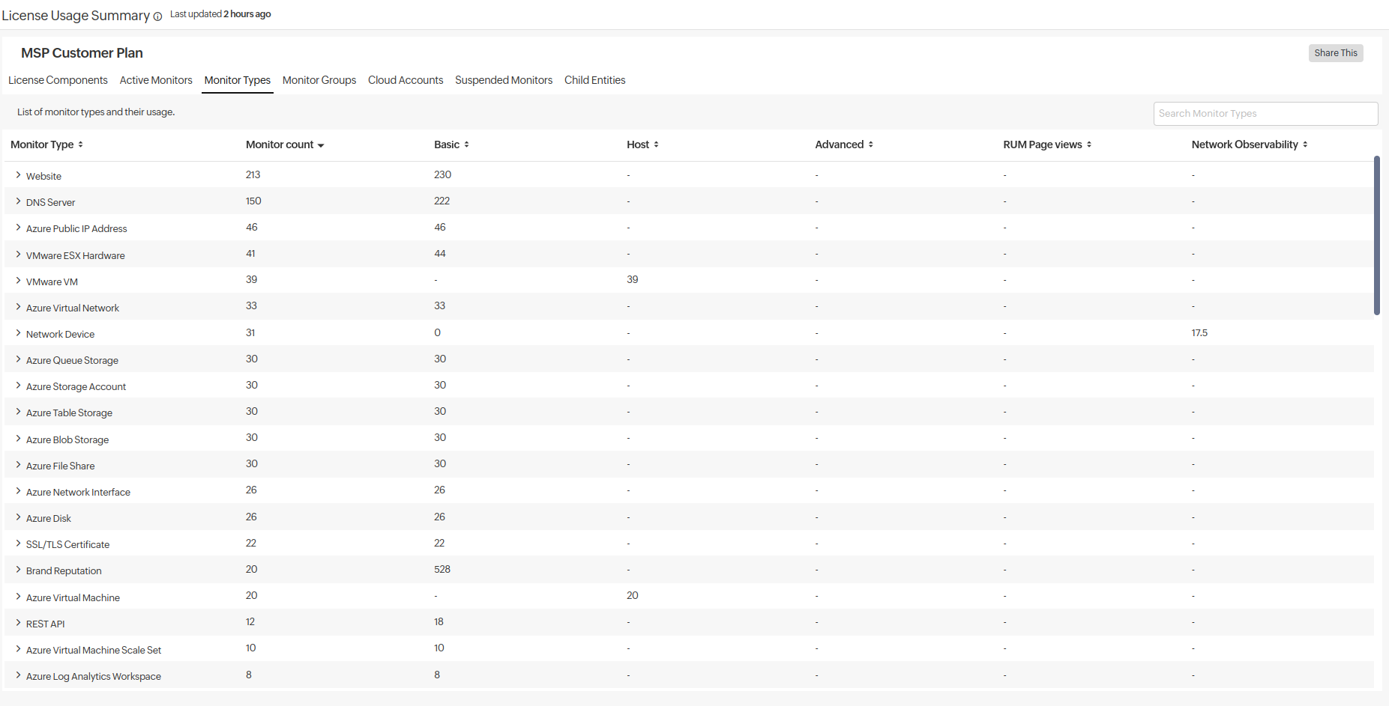Open the Active Monitors tab
Screen dimensions: 1389x706
coord(156,80)
